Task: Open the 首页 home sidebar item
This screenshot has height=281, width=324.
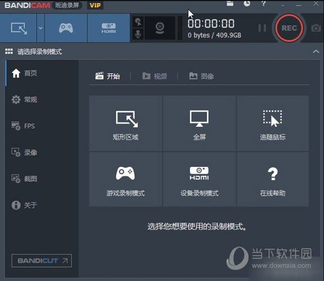Action: (x=42, y=73)
